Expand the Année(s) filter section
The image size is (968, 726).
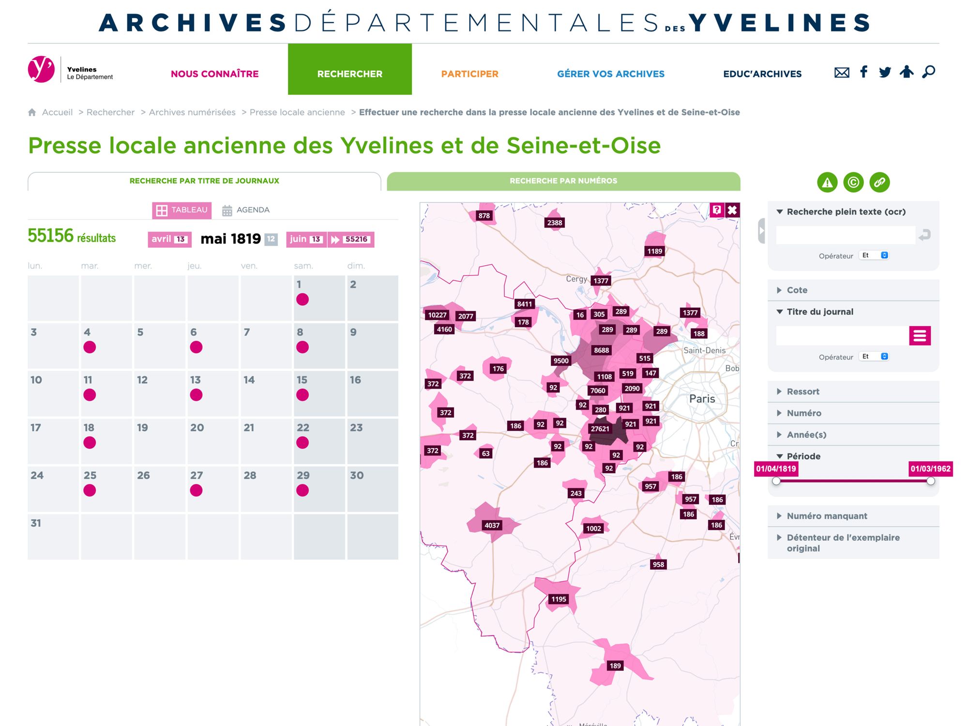pos(806,435)
